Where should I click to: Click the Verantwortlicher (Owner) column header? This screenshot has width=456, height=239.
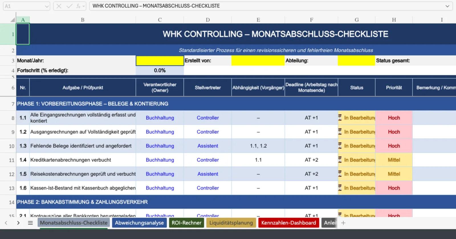(x=160, y=87)
